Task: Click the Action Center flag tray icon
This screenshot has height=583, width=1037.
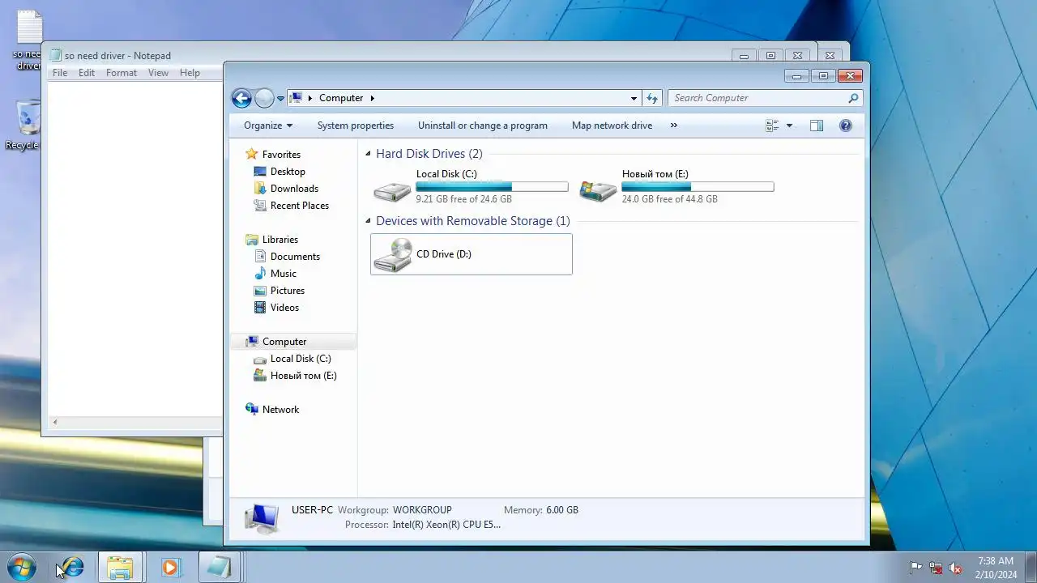Action: [x=915, y=568]
